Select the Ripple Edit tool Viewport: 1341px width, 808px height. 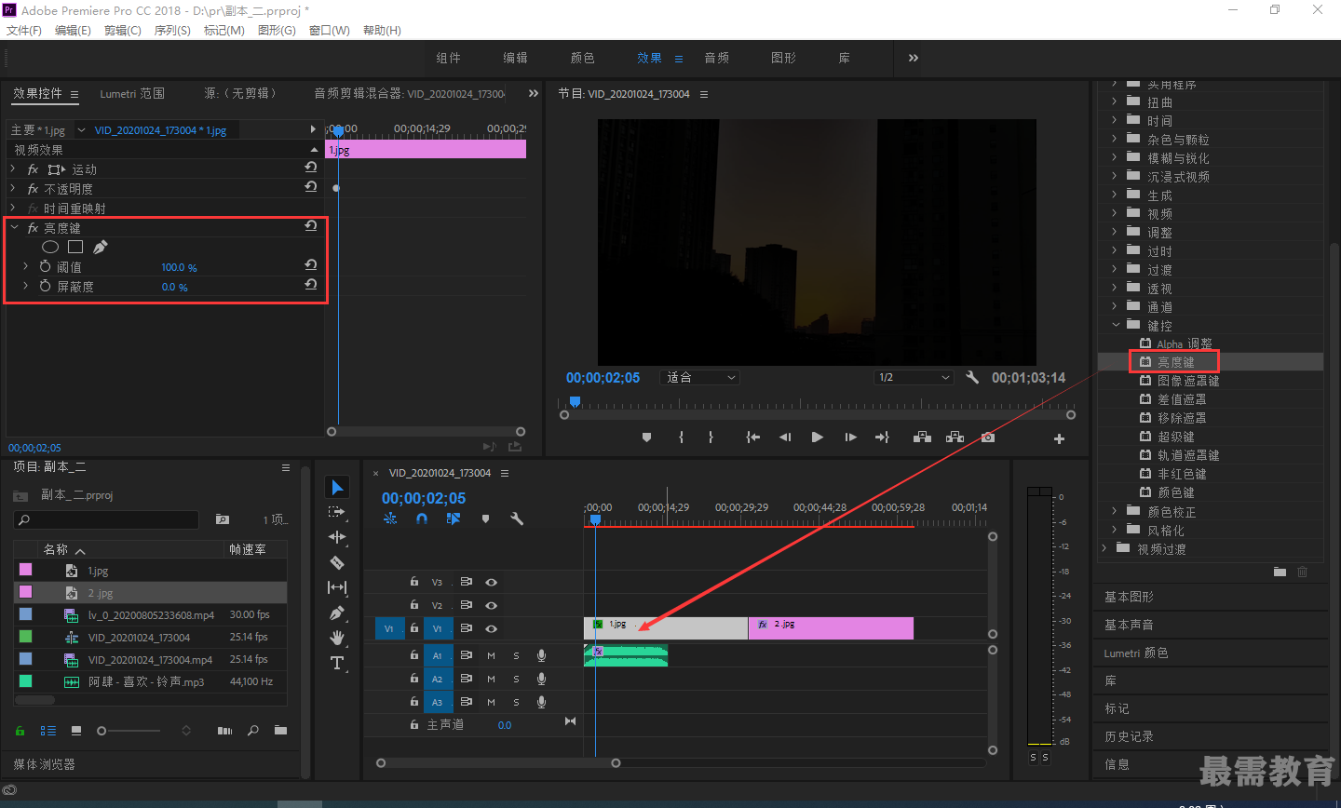pos(337,537)
